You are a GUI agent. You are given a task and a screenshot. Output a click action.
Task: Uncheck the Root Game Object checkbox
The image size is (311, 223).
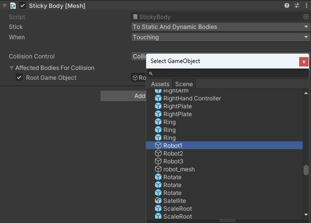pyautogui.click(x=19, y=77)
